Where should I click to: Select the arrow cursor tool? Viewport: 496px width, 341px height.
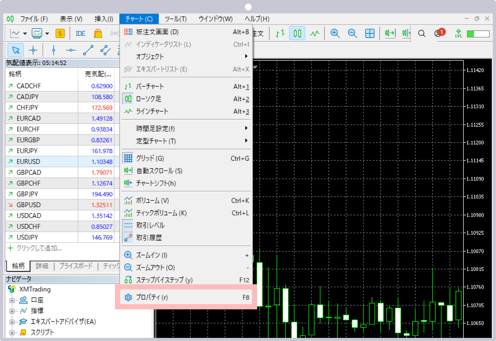pyautogui.click(x=16, y=50)
